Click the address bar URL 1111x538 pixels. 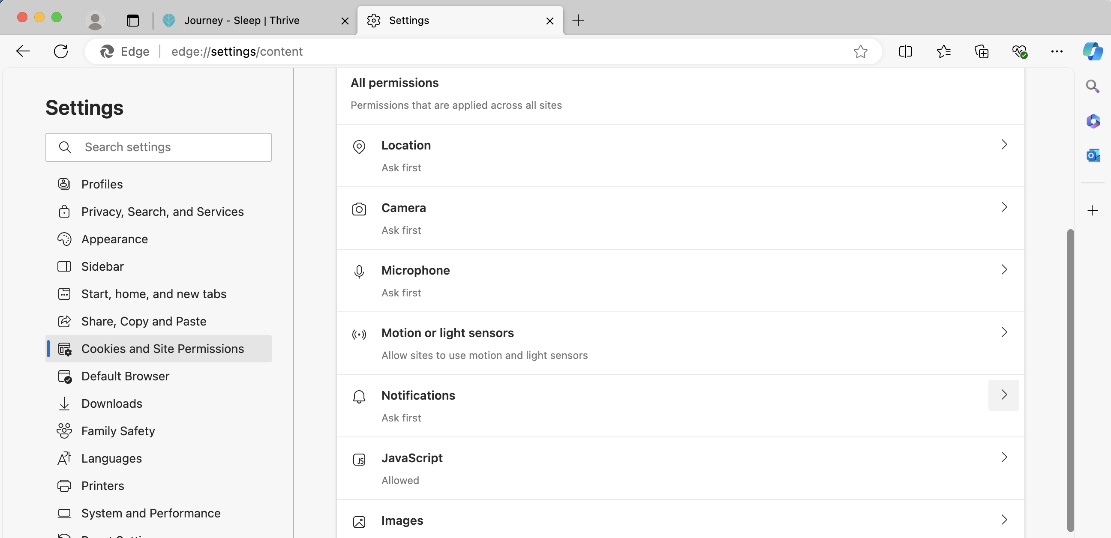[x=237, y=51]
